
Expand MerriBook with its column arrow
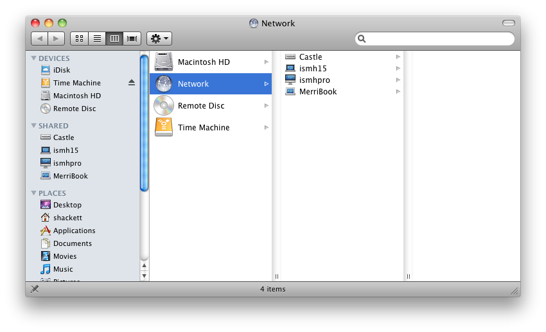pos(398,92)
